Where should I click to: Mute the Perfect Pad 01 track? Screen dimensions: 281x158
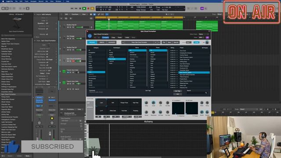coord(68,27)
